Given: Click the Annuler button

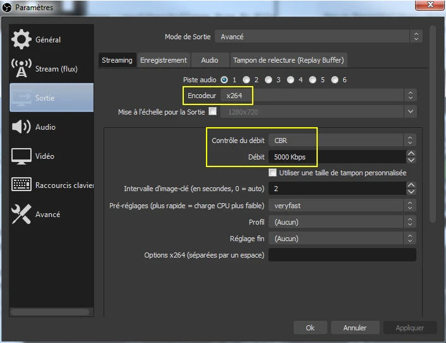Looking at the screenshot, I should coord(355,328).
